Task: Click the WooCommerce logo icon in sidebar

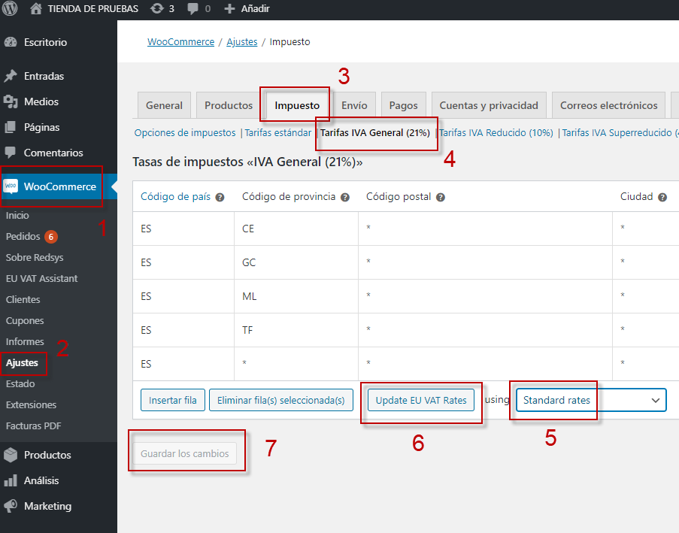Action: pyautogui.click(x=11, y=186)
